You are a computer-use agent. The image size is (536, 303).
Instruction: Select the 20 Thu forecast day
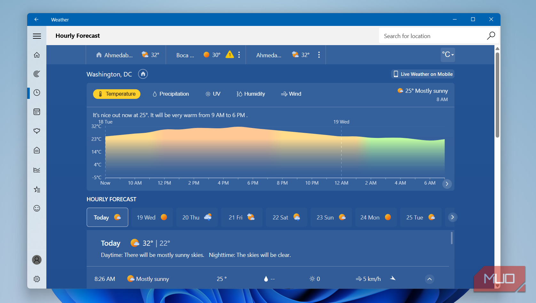tap(197, 217)
